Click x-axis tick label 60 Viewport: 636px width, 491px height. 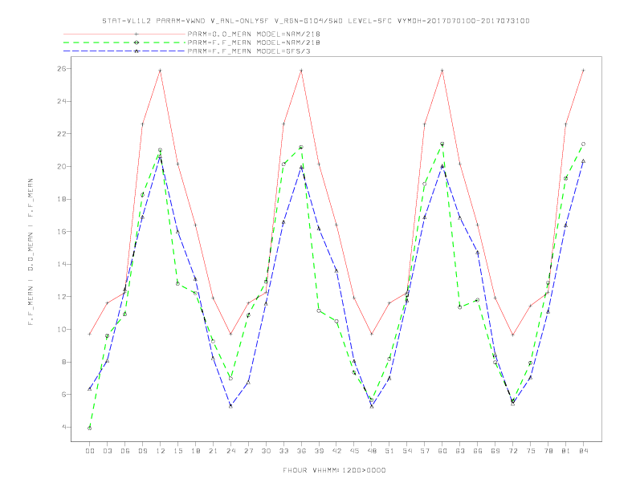click(442, 451)
